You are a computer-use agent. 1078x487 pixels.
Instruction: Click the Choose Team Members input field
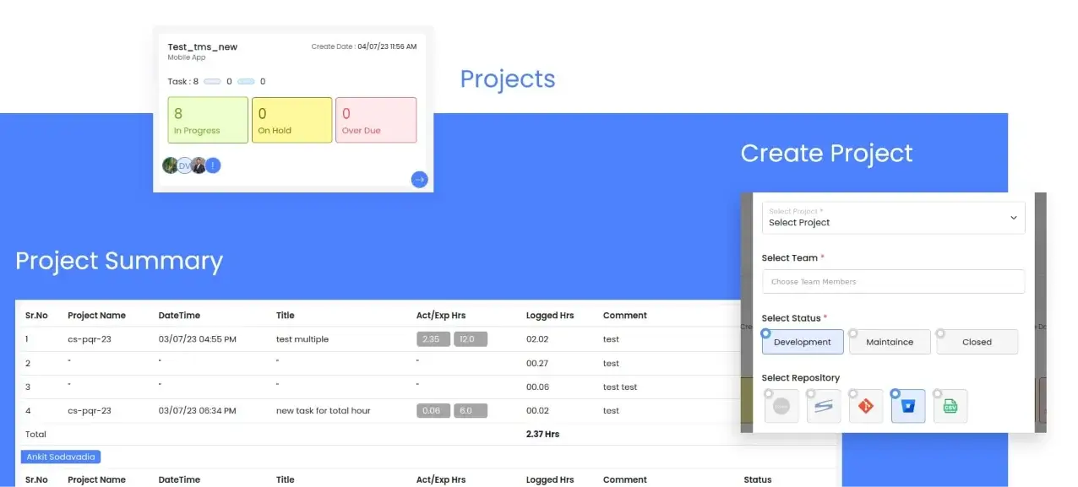[893, 281]
